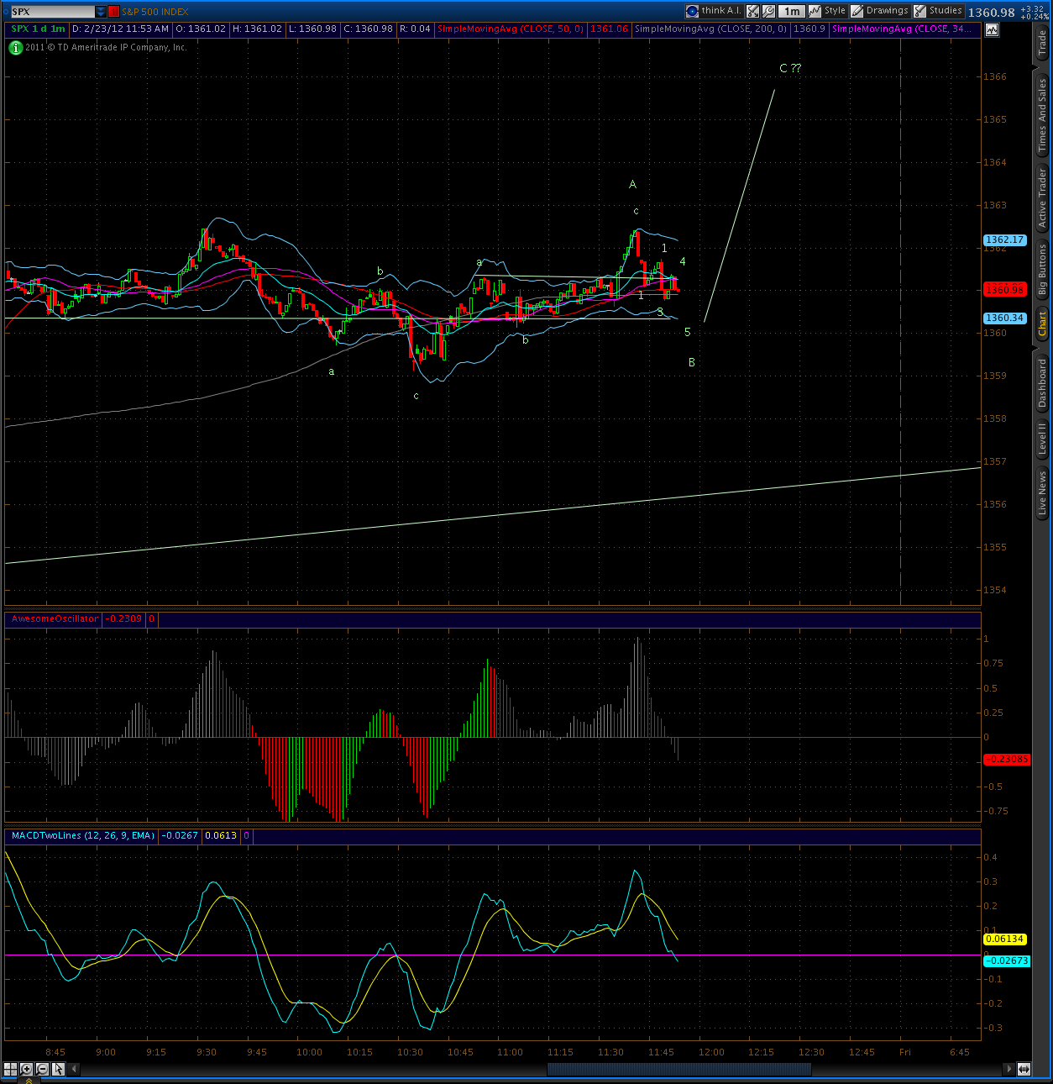1053x1084 pixels.
Task: Open the Live News side tab
Action: click(x=1042, y=493)
